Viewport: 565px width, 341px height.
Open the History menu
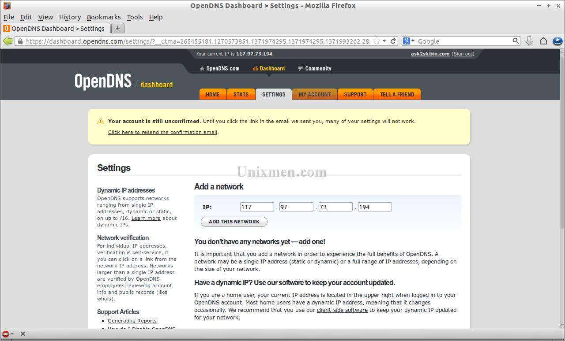point(70,17)
